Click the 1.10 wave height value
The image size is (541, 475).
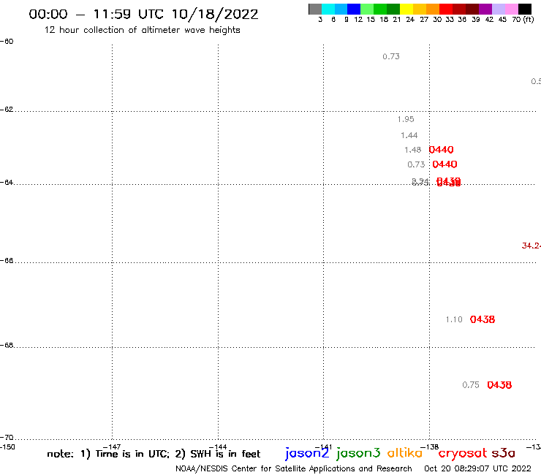pyautogui.click(x=454, y=320)
